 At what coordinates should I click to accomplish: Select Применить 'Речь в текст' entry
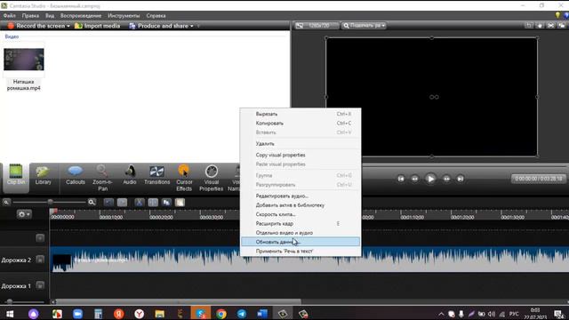coord(301,251)
